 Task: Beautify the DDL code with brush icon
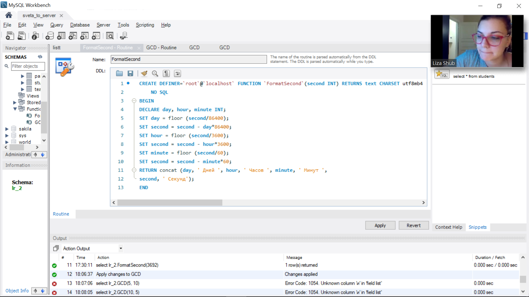pyautogui.click(x=144, y=73)
